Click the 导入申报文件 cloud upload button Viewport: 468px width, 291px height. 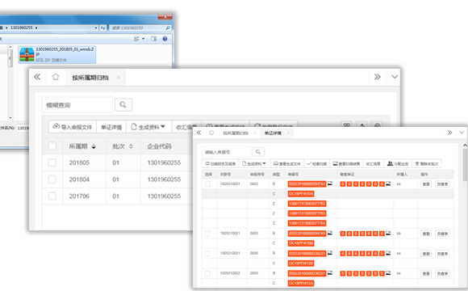73,127
